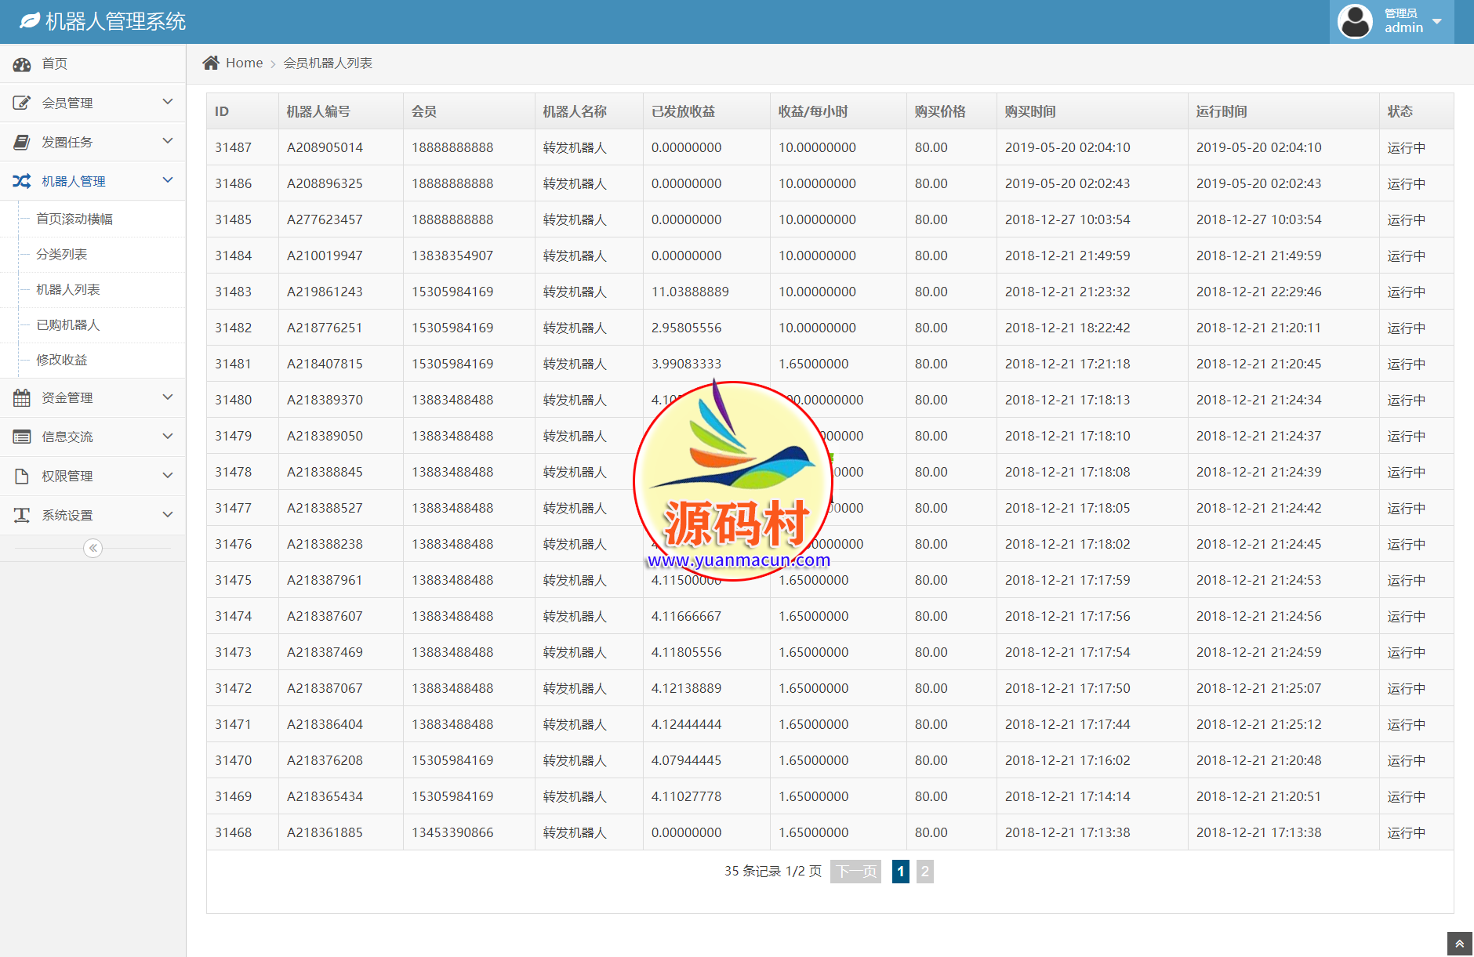
Task: Select 已购机器人 in the sidebar
Action: pos(68,325)
